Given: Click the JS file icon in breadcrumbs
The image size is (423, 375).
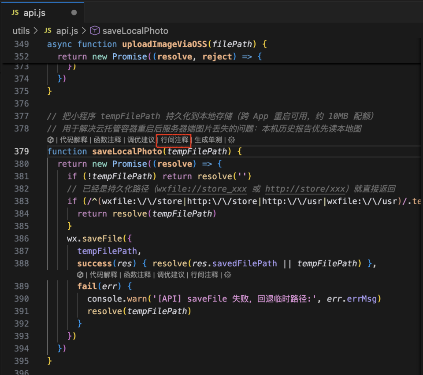Looking at the screenshot, I should click(x=48, y=30).
